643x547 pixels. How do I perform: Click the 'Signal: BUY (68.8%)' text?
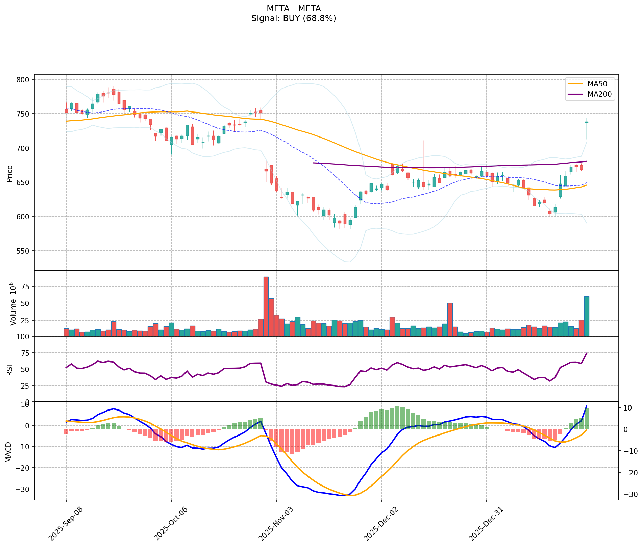pyautogui.click(x=293, y=18)
